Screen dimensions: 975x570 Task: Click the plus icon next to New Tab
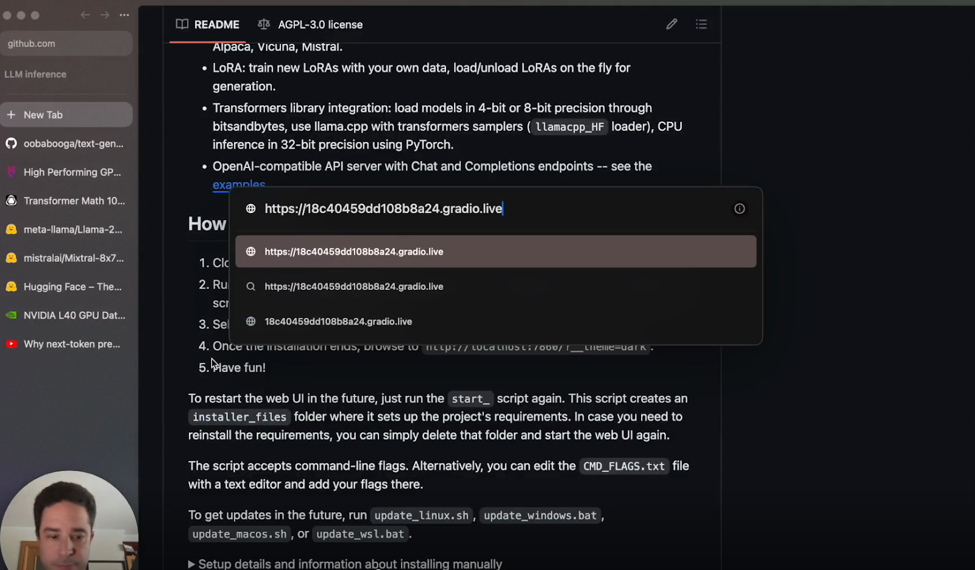pyautogui.click(x=11, y=114)
